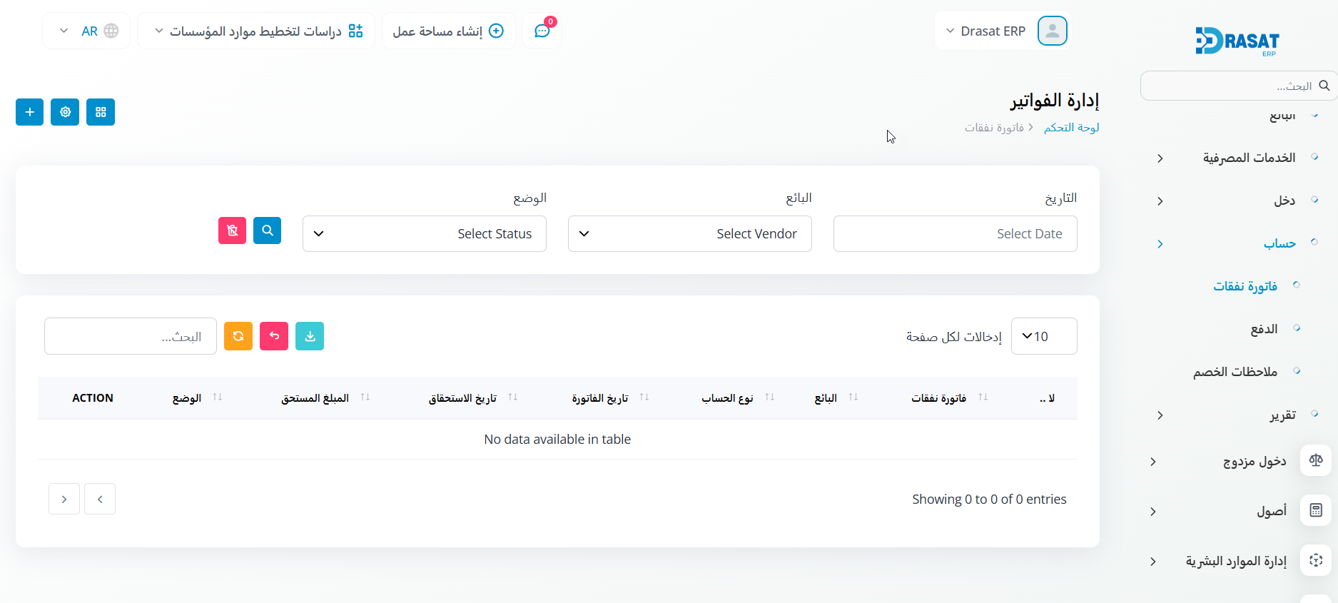The width and height of the screenshot is (1338, 603).
Task: Click the orange refresh table icon
Action: point(238,336)
